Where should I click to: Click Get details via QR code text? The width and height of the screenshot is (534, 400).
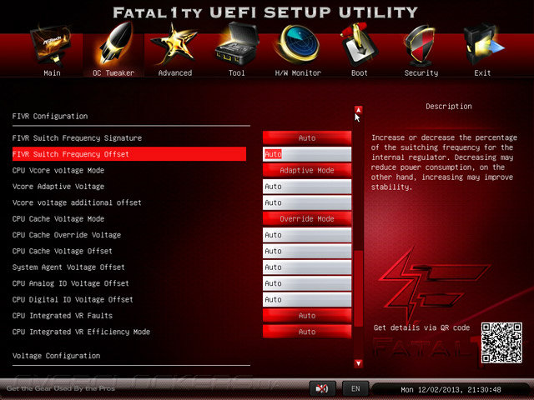pos(421,327)
